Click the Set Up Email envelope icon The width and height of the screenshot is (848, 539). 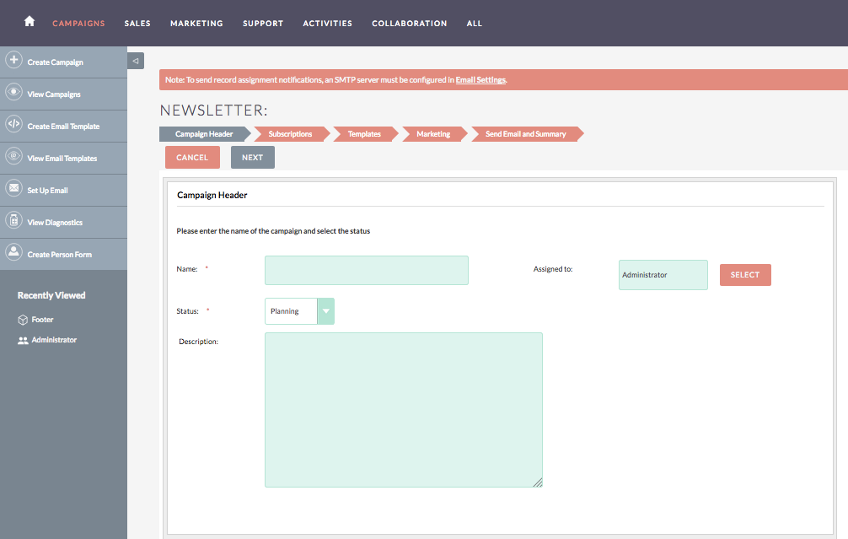pyautogui.click(x=13, y=189)
